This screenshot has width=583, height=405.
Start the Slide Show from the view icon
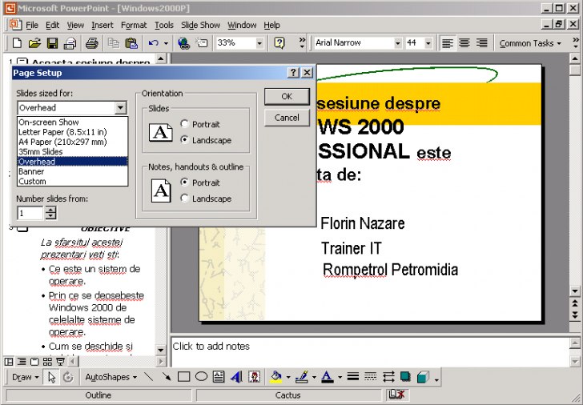pos(60,362)
